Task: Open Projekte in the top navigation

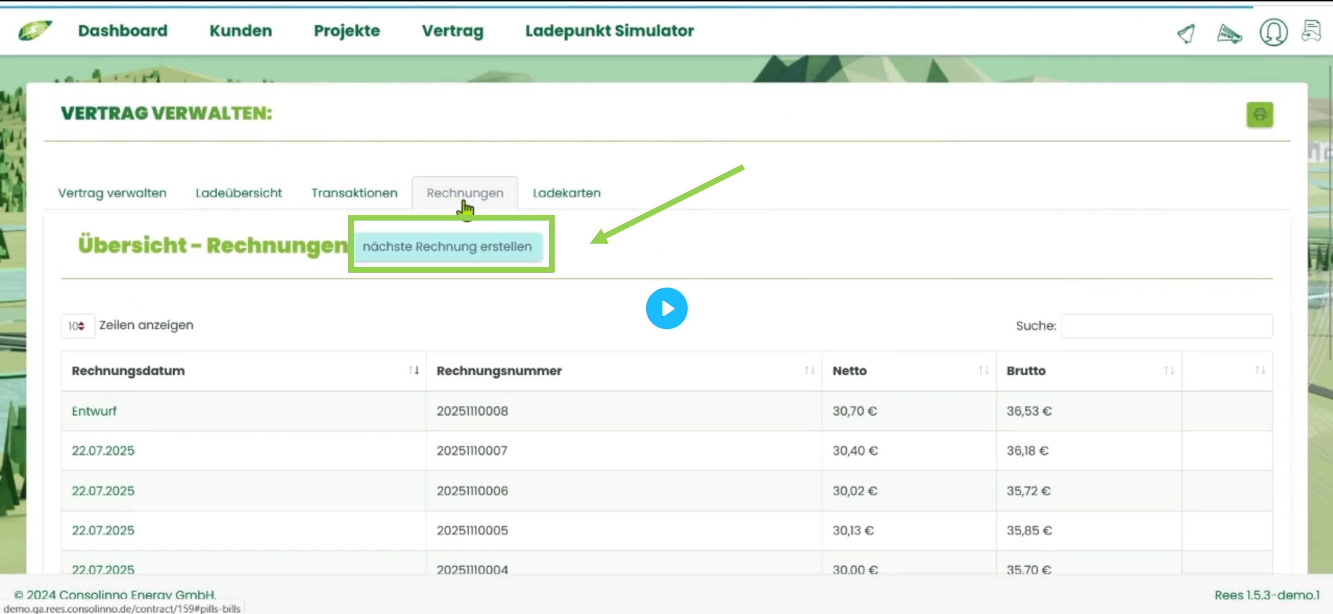Action: click(347, 31)
